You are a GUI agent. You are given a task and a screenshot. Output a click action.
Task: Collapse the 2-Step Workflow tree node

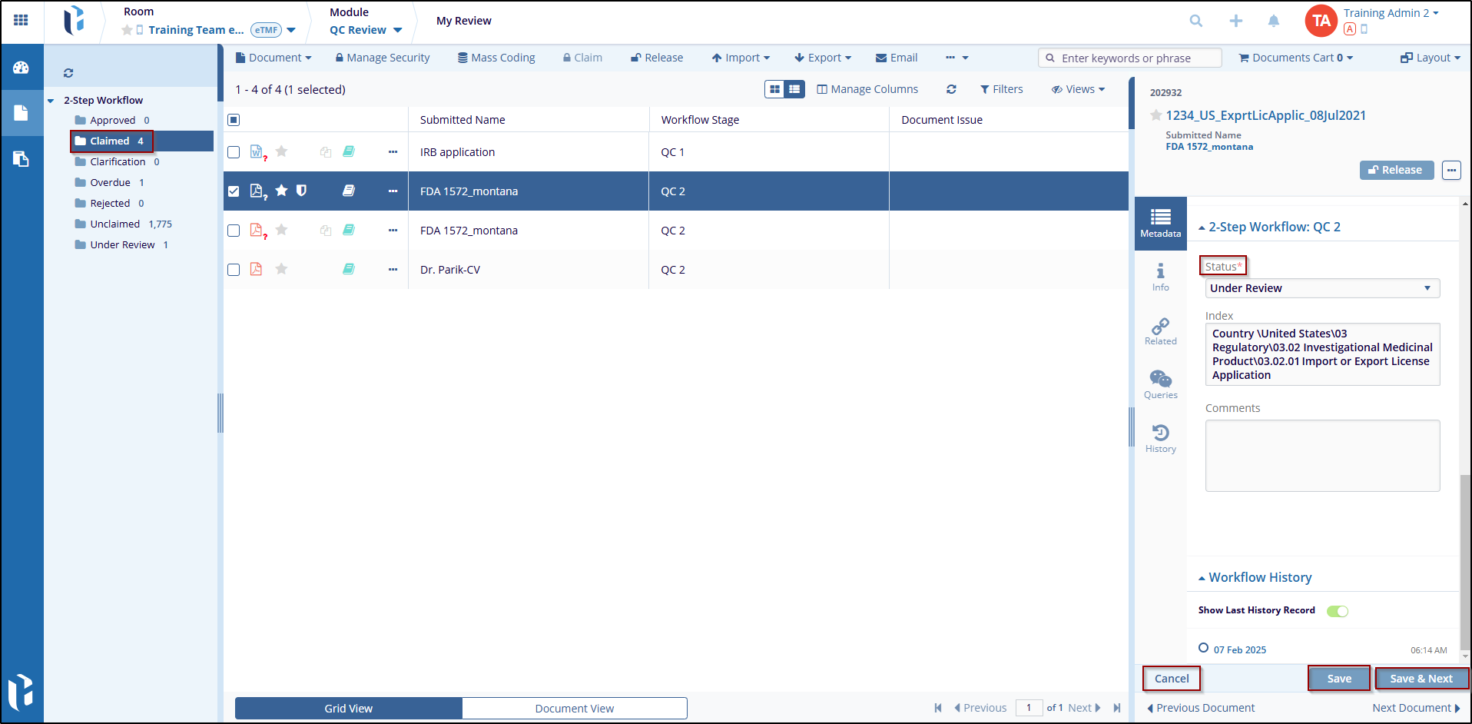click(51, 101)
